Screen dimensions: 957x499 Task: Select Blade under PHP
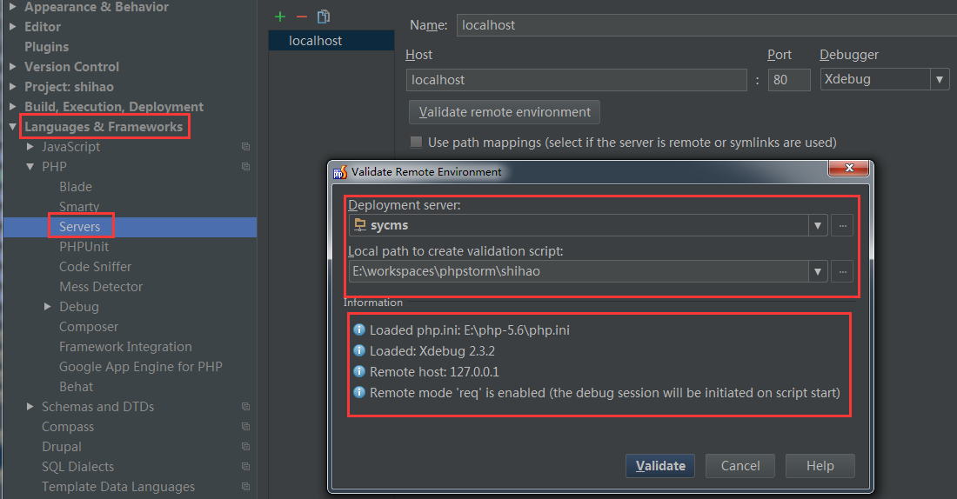tap(76, 187)
